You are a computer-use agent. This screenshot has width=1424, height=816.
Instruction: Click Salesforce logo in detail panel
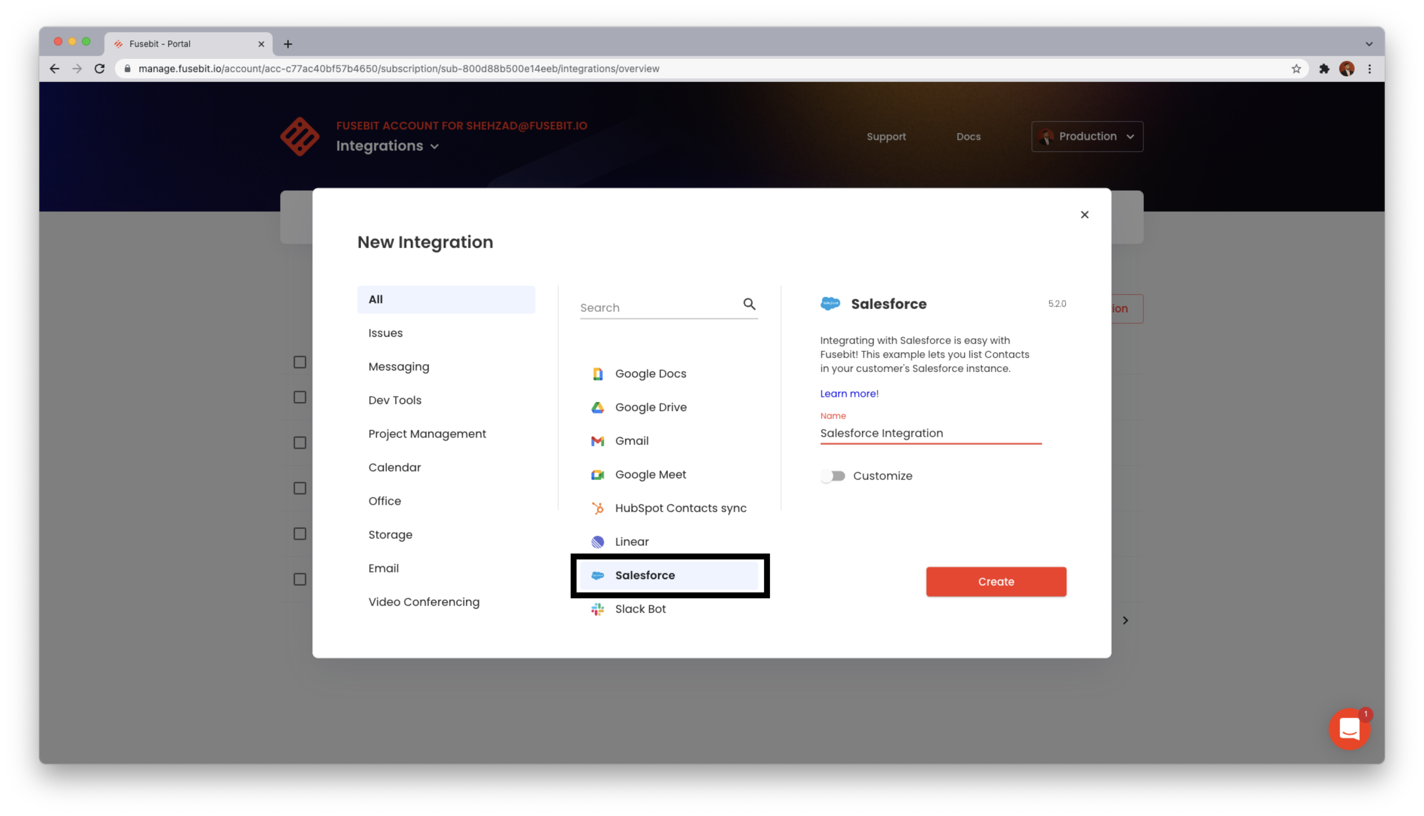pos(830,304)
